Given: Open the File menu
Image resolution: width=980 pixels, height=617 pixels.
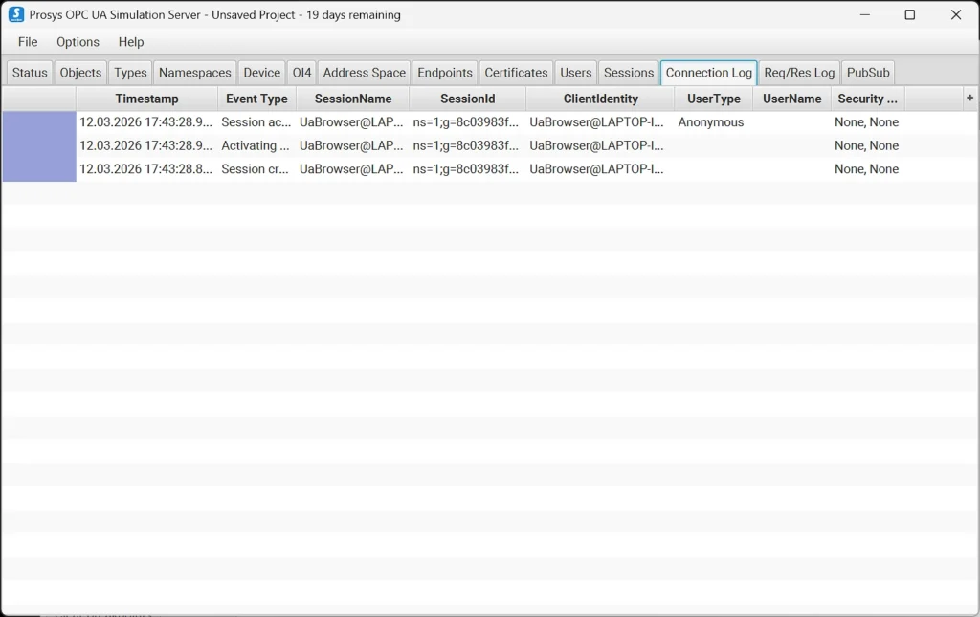Looking at the screenshot, I should [x=28, y=42].
